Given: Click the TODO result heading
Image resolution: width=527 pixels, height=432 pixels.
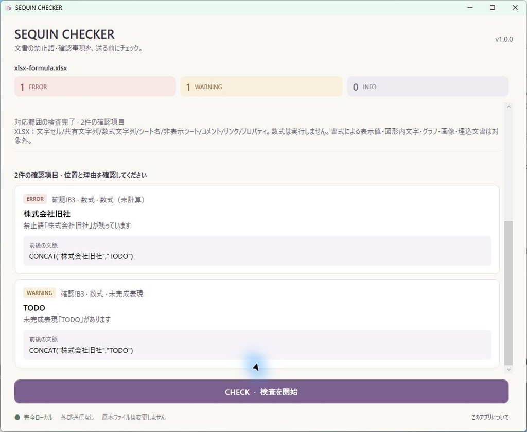Looking at the screenshot, I should coord(34,308).
